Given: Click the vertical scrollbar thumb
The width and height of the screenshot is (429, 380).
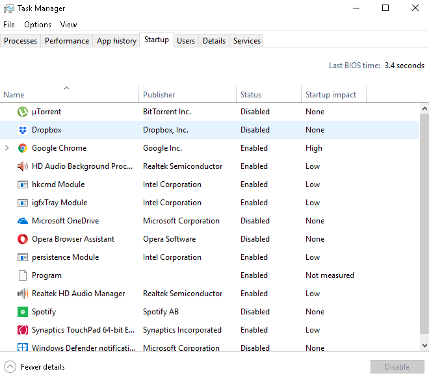Looking at the screenshot, I should [x=424, y=223].
